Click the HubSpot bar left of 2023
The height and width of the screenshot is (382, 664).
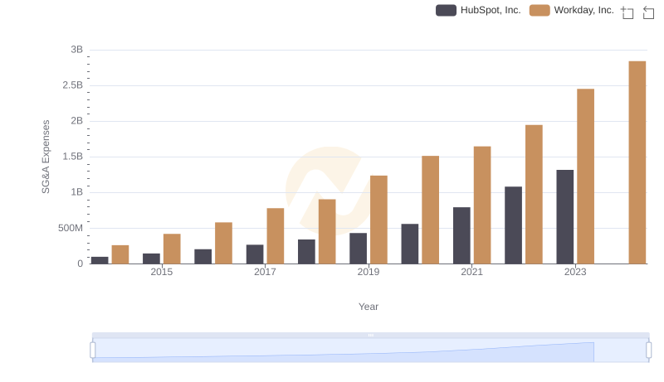coord(565,217)
